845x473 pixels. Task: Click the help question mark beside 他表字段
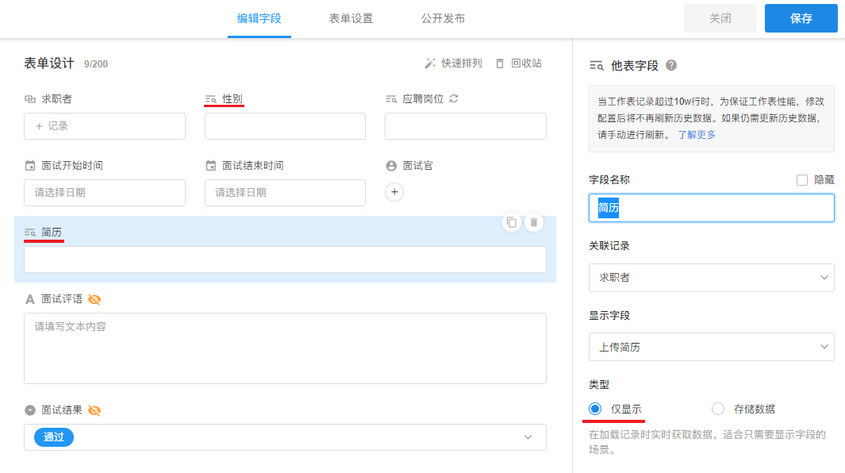[671, 65]
